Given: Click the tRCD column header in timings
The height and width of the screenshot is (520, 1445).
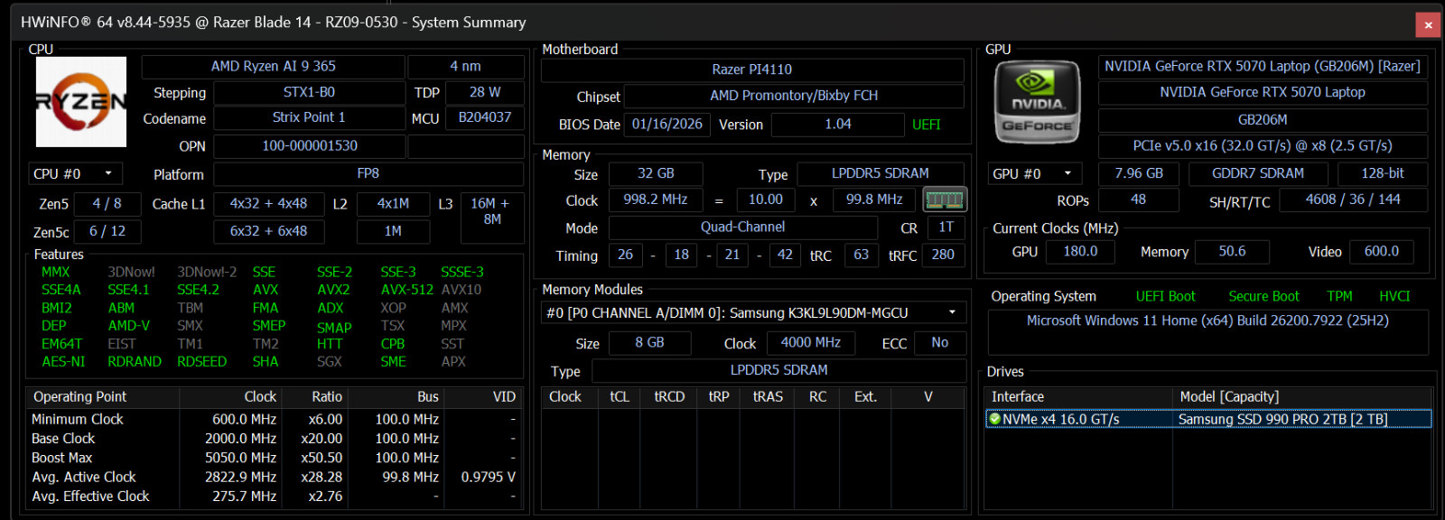Looking at the screenshot, I should pos(669,396).
